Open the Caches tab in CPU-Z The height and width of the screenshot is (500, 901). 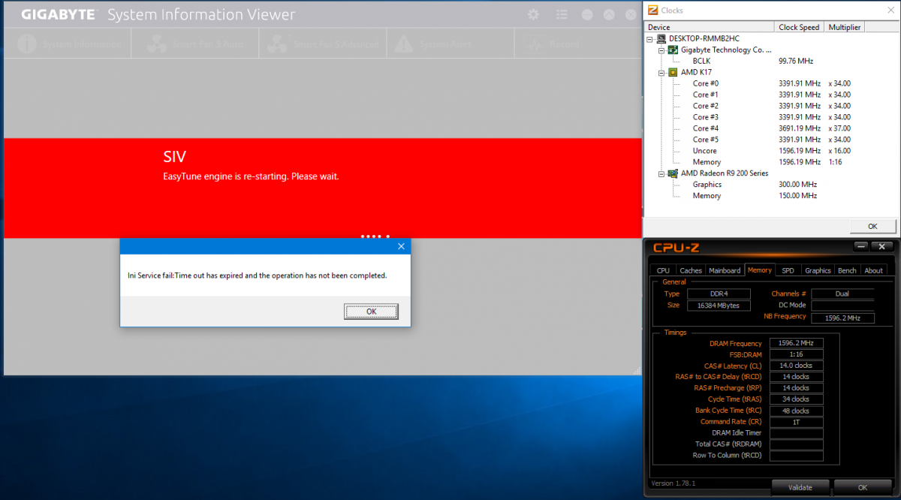691,270
